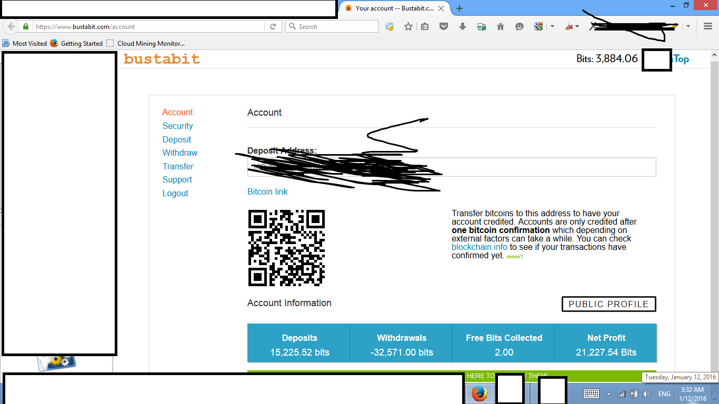
Task: Click the picture extension icon beside search bar
Action: [390, 26]
